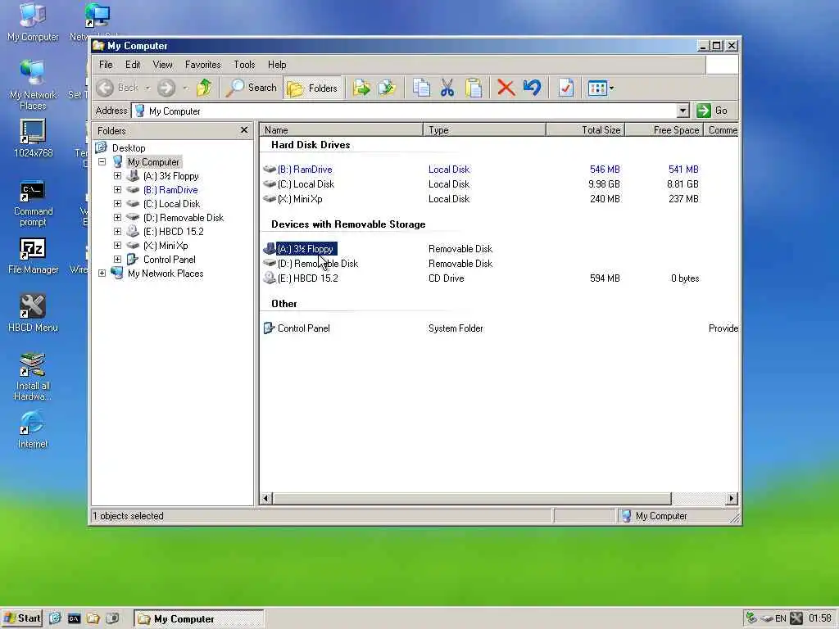Screen dimensions: 839x629
Task: Click the 7z File Manager desktop icon
Action: (x=33, y=256)
